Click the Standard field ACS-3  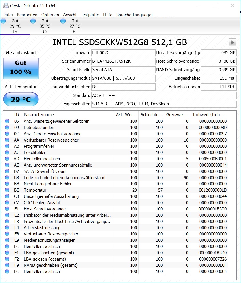(x=164, y=95)
